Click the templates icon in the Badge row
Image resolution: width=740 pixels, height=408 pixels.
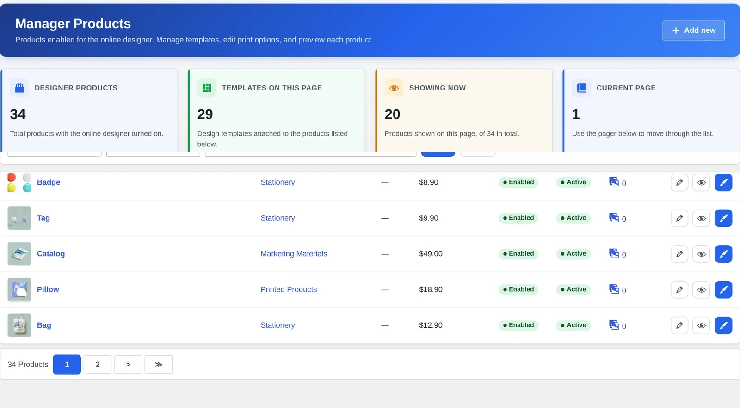pyautogui.click(x=614, y=182)
